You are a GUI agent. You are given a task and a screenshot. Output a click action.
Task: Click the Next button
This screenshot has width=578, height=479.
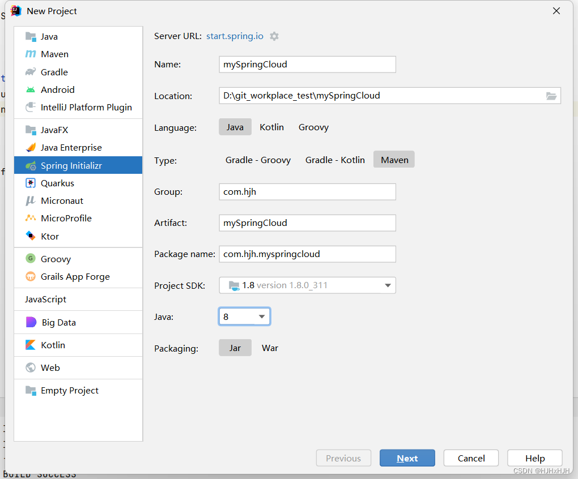pos(407,458)
